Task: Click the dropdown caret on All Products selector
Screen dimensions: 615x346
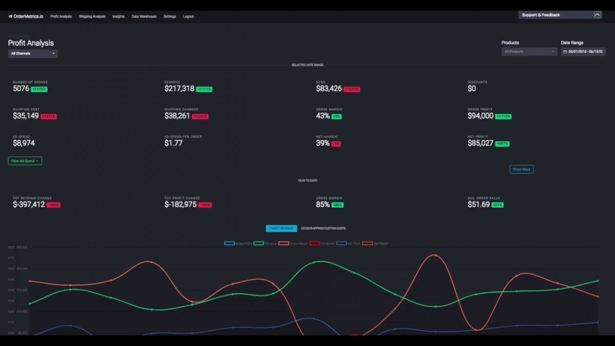Action: click(x=552, y=51)
